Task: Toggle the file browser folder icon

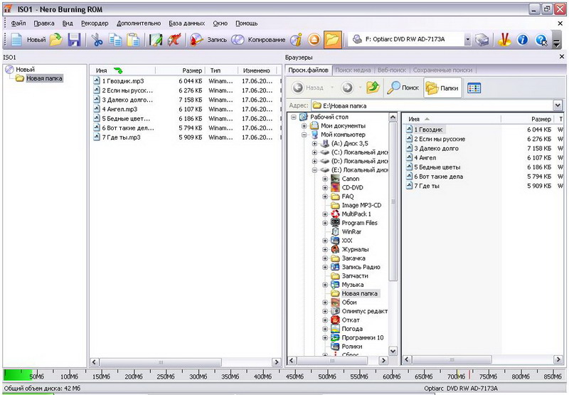Action: 332,40
